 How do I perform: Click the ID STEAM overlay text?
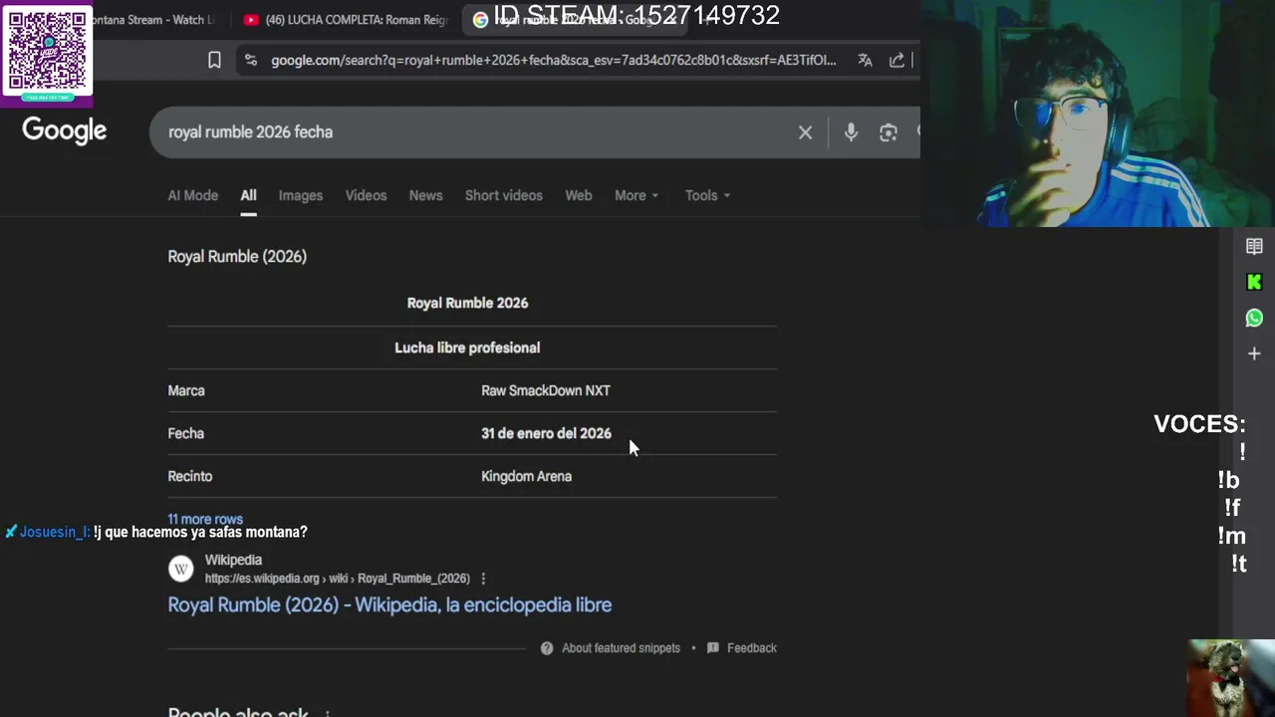click(x=637, y=15)
